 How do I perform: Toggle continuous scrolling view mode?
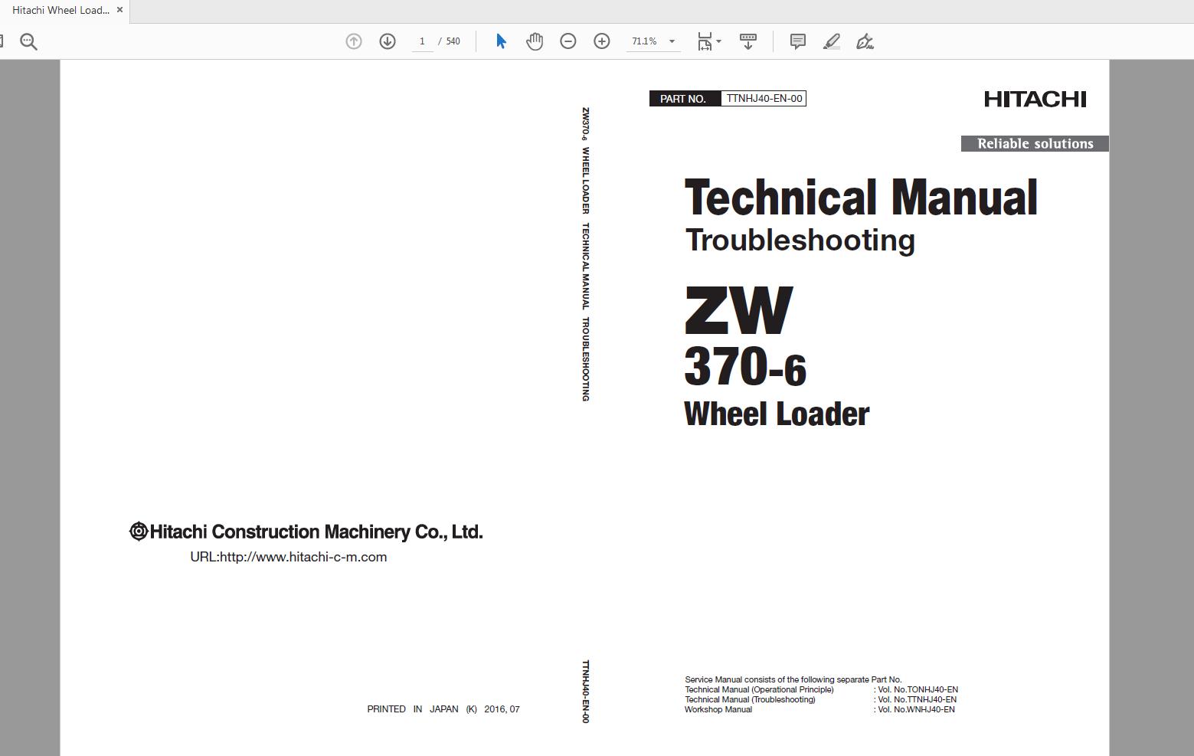tap(747, 41)
